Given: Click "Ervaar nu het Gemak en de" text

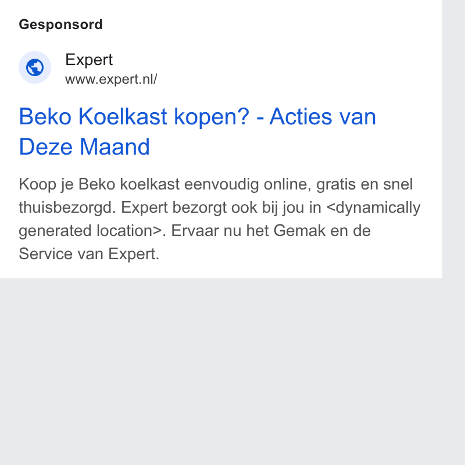Looking at the screenshot, I should pyautogui.click(x=271, y=231).
